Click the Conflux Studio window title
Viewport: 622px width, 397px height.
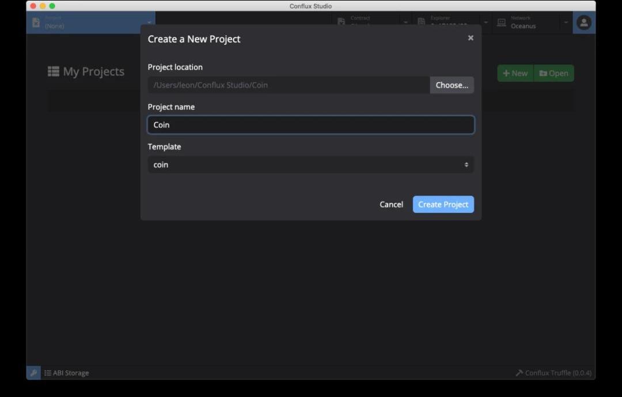310,6
